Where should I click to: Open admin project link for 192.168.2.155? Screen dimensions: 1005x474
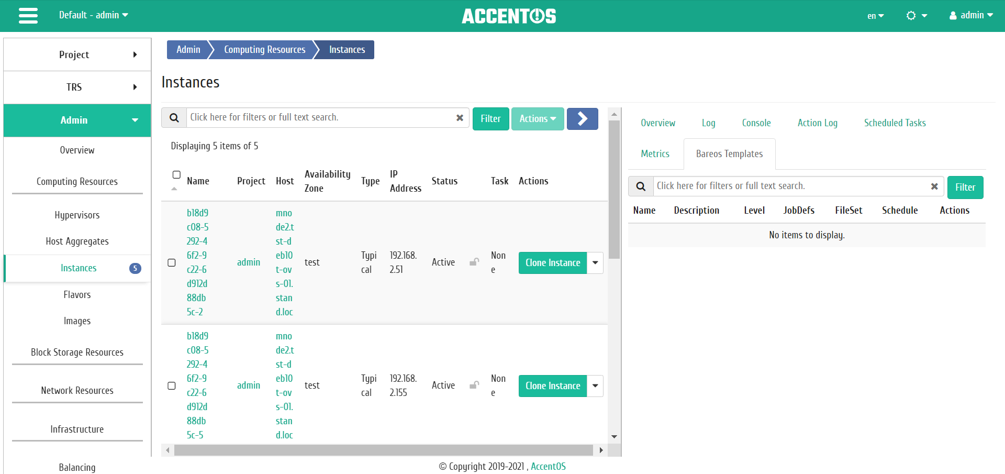point(249,385)
